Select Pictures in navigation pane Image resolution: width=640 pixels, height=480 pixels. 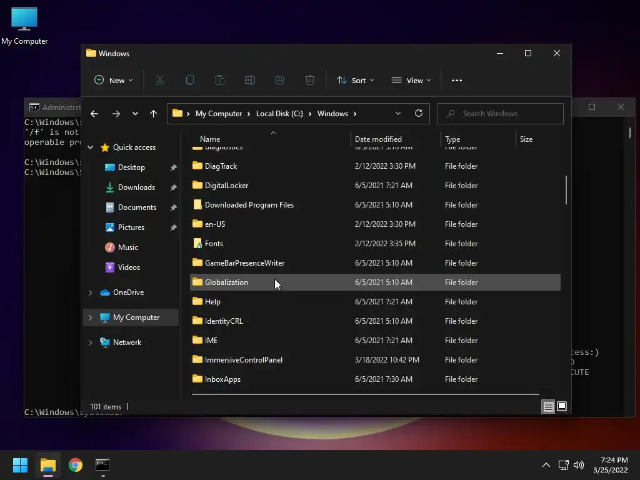(131, 227)
